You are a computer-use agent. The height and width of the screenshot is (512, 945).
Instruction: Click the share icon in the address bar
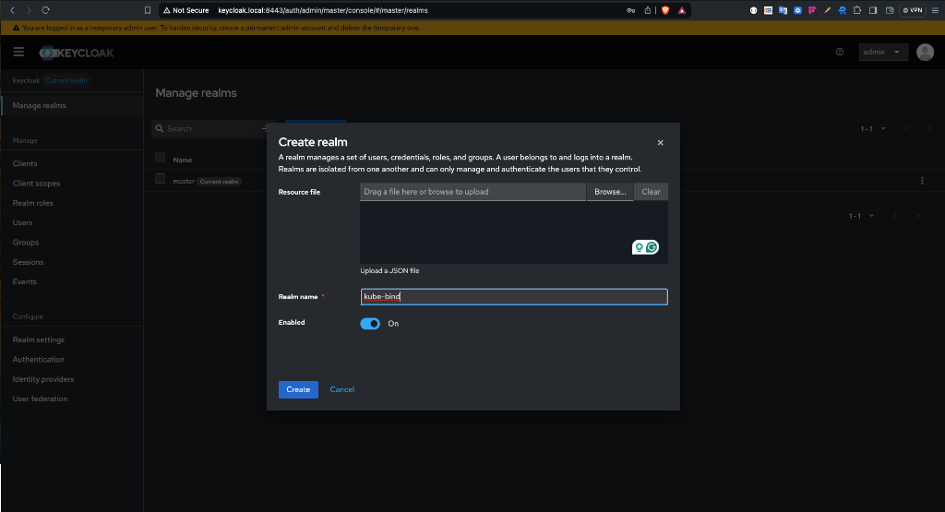(647, 10)
